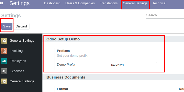Click the Save button
The image size is (184, 92).
[x=7, y=26]
